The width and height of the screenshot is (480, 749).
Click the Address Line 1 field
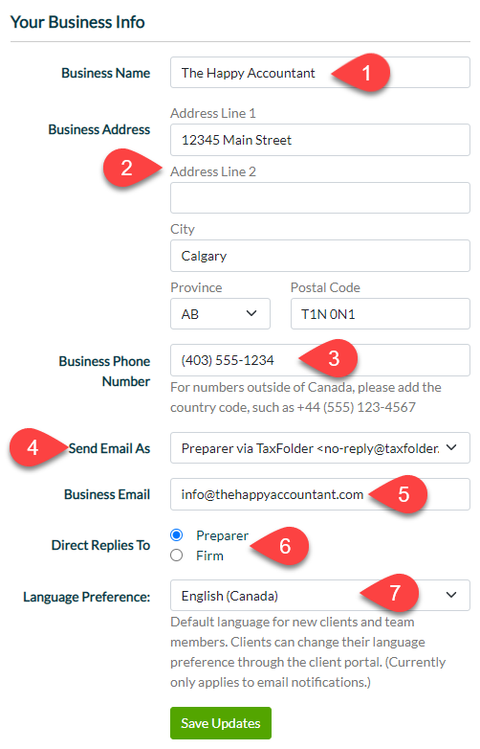(320, 140)
